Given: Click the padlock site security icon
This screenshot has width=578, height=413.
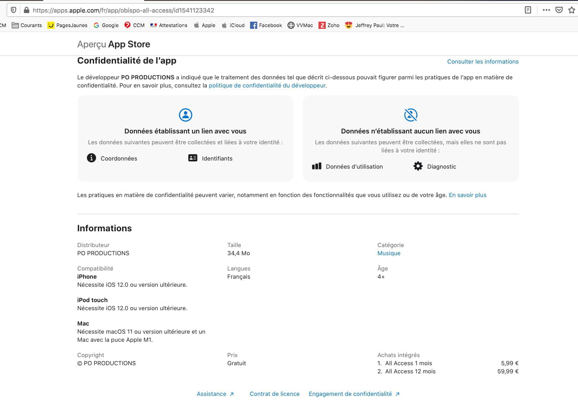Looking at the screenshot, I should [27, 10].
